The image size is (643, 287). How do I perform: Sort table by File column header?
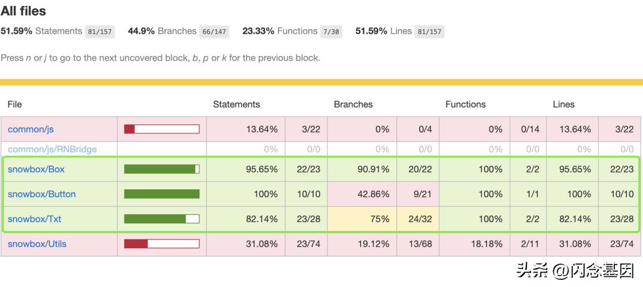(15, 104)
